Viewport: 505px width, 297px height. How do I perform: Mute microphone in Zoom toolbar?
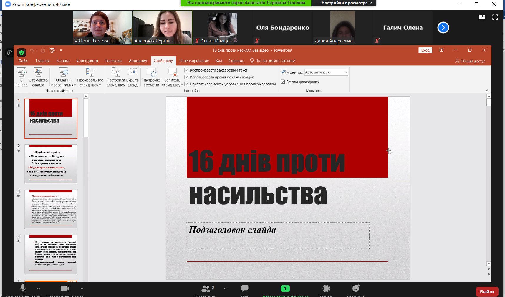coord(23,288)
